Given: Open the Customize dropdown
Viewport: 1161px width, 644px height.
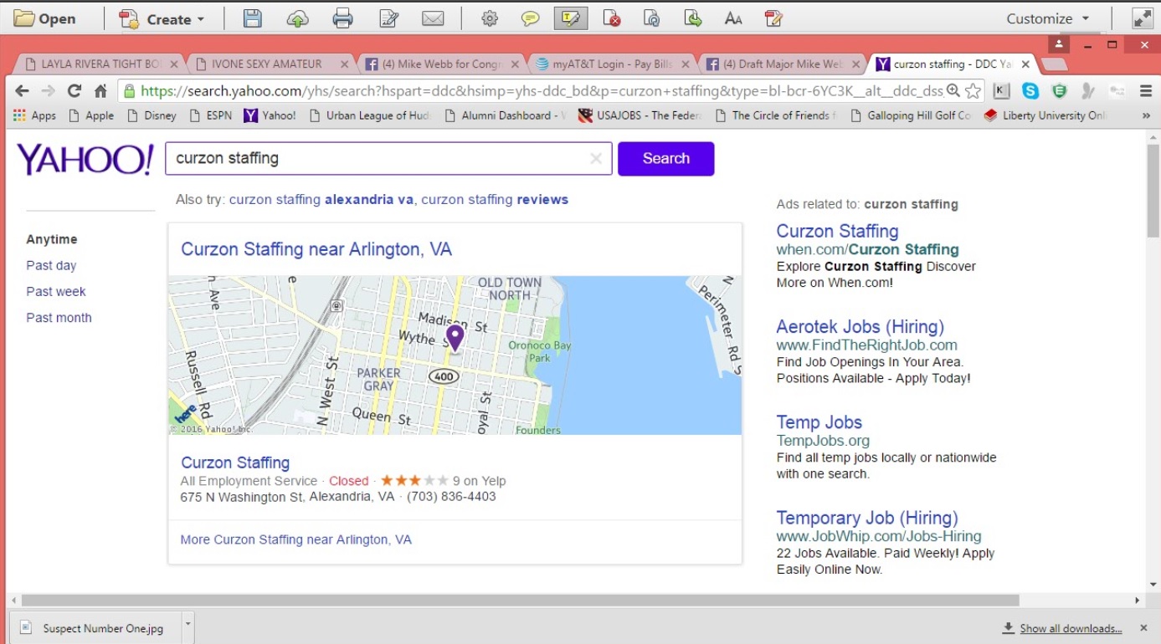Looking at the screenshot, I should point(1048,18).
